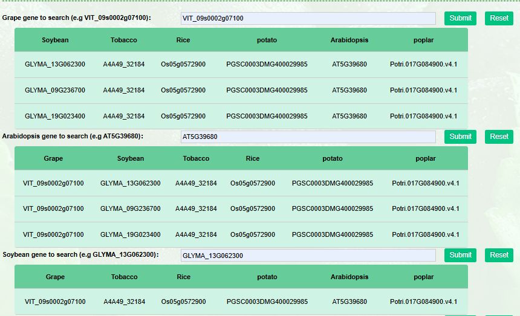Click Submit for the Grape gene search

click(x=460, y=18)
